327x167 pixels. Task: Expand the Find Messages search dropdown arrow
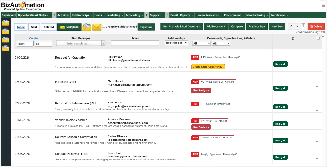pyautogui.click(x=103, y=43)
